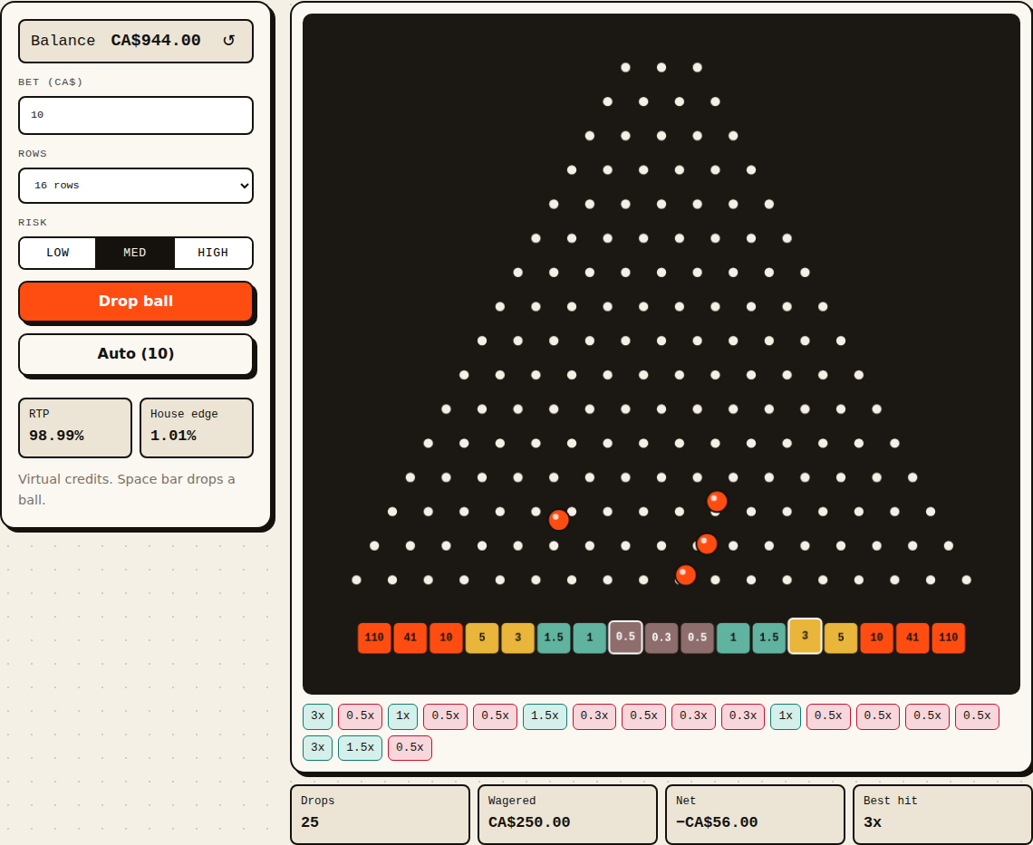This screenshot has height=845, width=1033.
Task: Click the Net −CA$56.00 stat
Action: click(755, 814)
